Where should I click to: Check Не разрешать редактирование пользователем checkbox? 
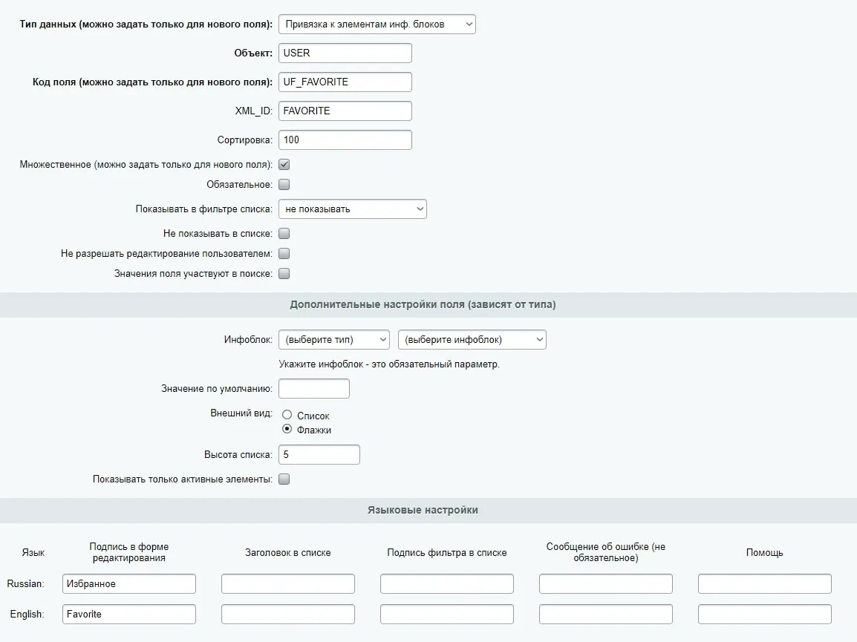click(x=284, y=254)
